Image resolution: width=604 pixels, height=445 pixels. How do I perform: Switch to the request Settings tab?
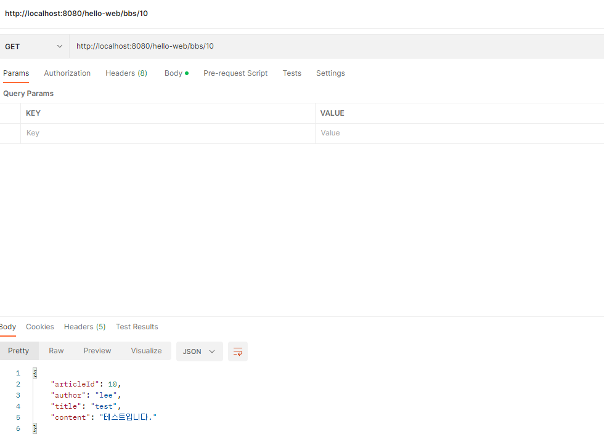330,73
